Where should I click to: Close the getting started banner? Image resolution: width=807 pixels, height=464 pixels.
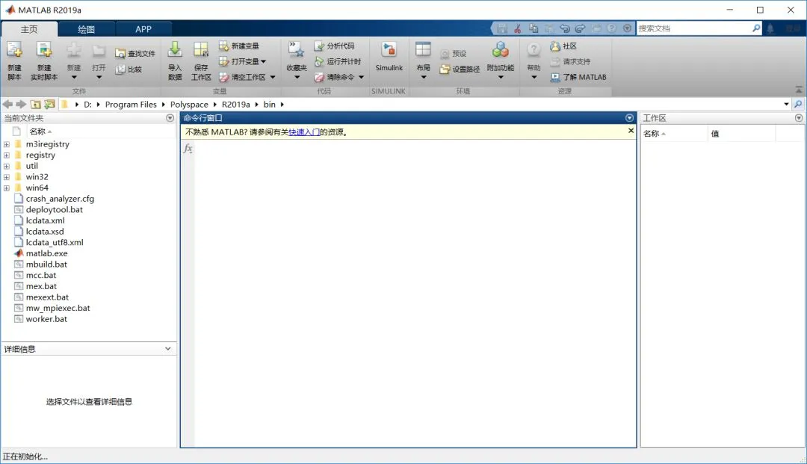point(631,131)
